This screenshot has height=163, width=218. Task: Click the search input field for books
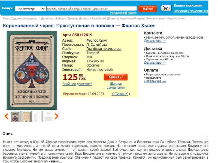click(x=92, y=9)
